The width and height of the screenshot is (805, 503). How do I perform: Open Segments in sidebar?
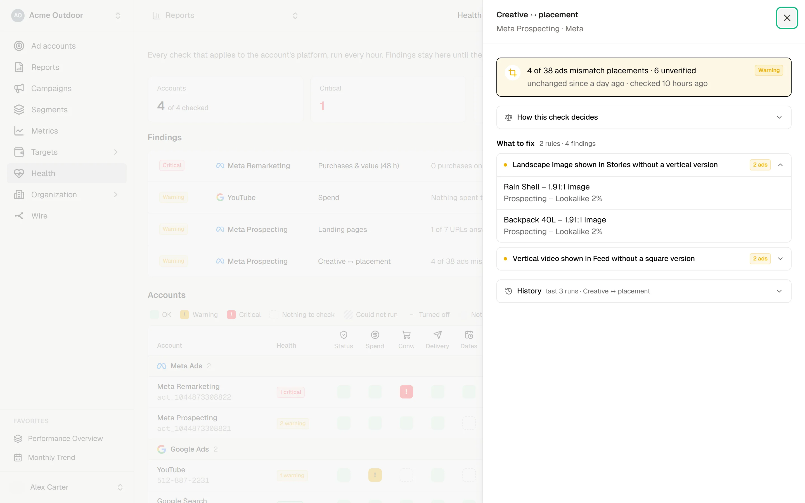pyautogui.click(x=67, y=110)
